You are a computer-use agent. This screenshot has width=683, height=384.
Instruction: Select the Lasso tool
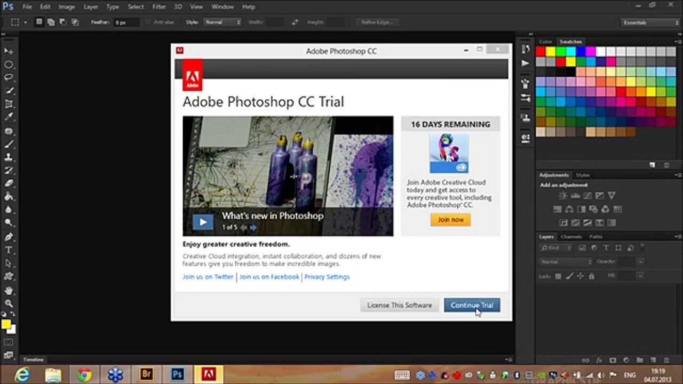click(x=9, y=78)
